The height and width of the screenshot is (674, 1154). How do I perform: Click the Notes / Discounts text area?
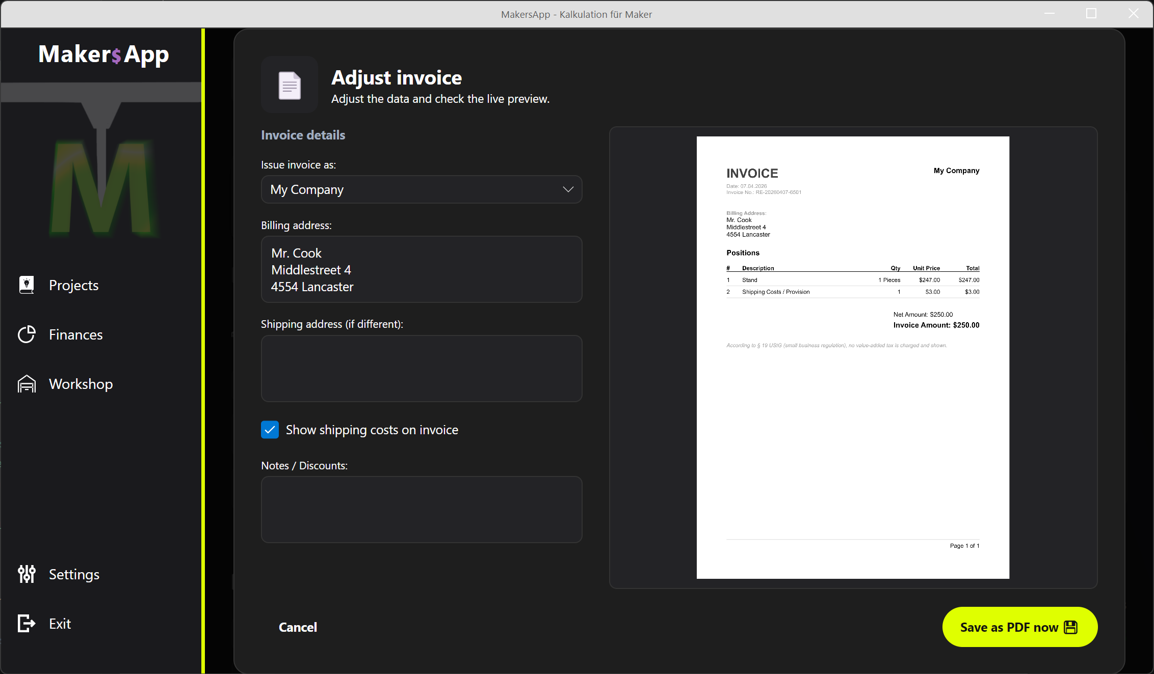(x=421, y=509)
